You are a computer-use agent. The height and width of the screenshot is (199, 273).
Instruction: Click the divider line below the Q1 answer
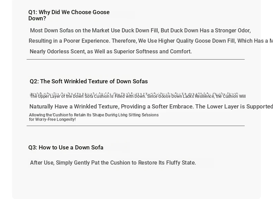(135, 59)
